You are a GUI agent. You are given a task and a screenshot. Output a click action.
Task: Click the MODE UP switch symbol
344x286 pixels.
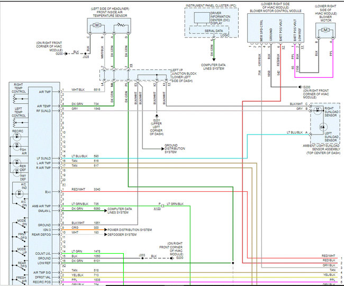(x=21, y=253)
